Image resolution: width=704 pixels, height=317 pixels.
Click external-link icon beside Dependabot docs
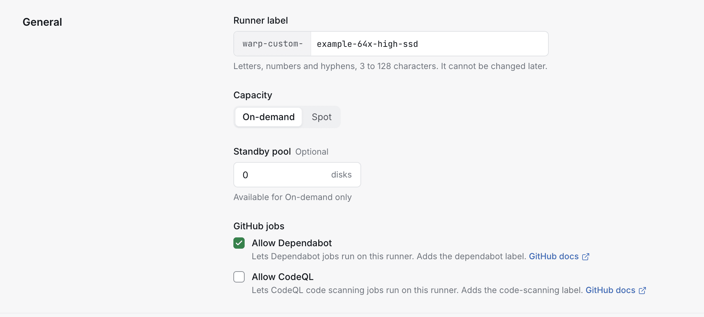586,257
